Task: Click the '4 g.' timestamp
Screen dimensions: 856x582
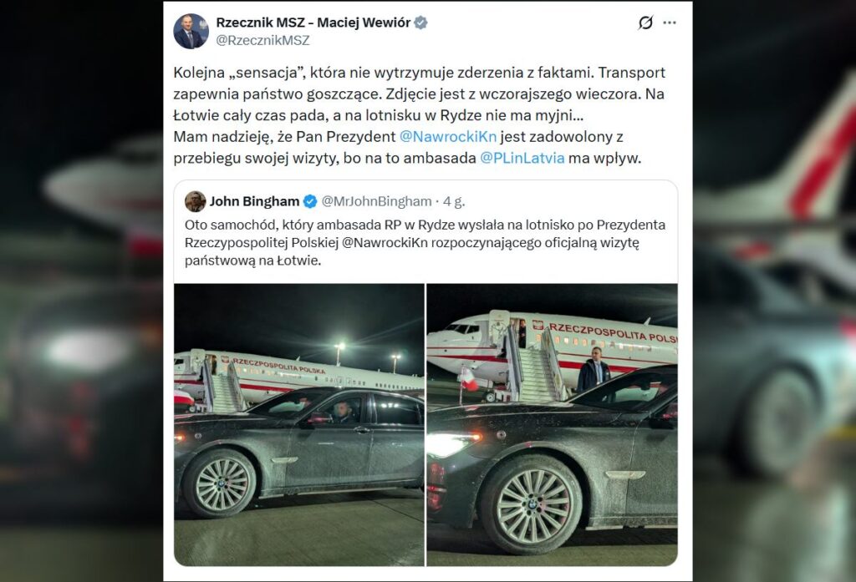Action: click(x=454, y=201)
